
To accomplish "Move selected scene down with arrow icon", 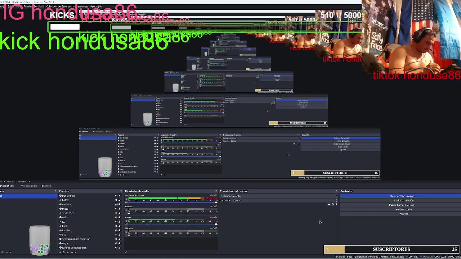I will 10,252.
